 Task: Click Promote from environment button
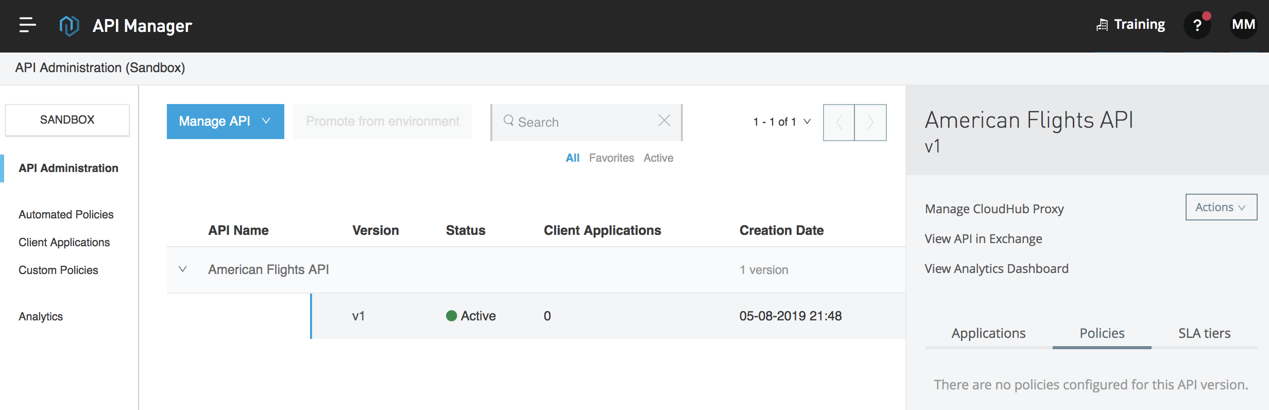coord(383,122)
